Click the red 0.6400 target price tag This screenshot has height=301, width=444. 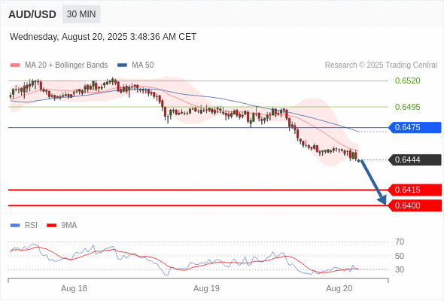[415, 205]
